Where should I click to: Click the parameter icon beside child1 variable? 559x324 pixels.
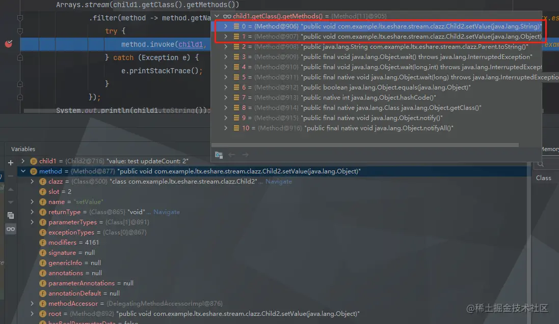[34, 161]
